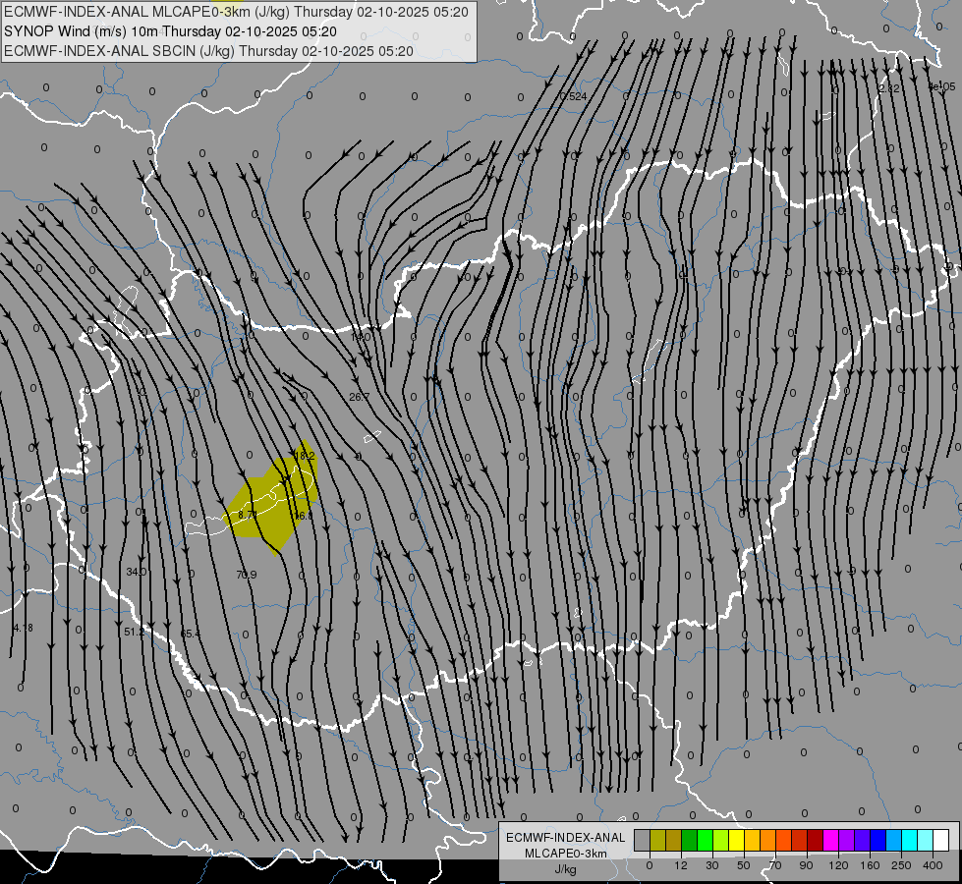Click the 30 tick label on legend scale
962x884 pixels.
pos(712,865)
